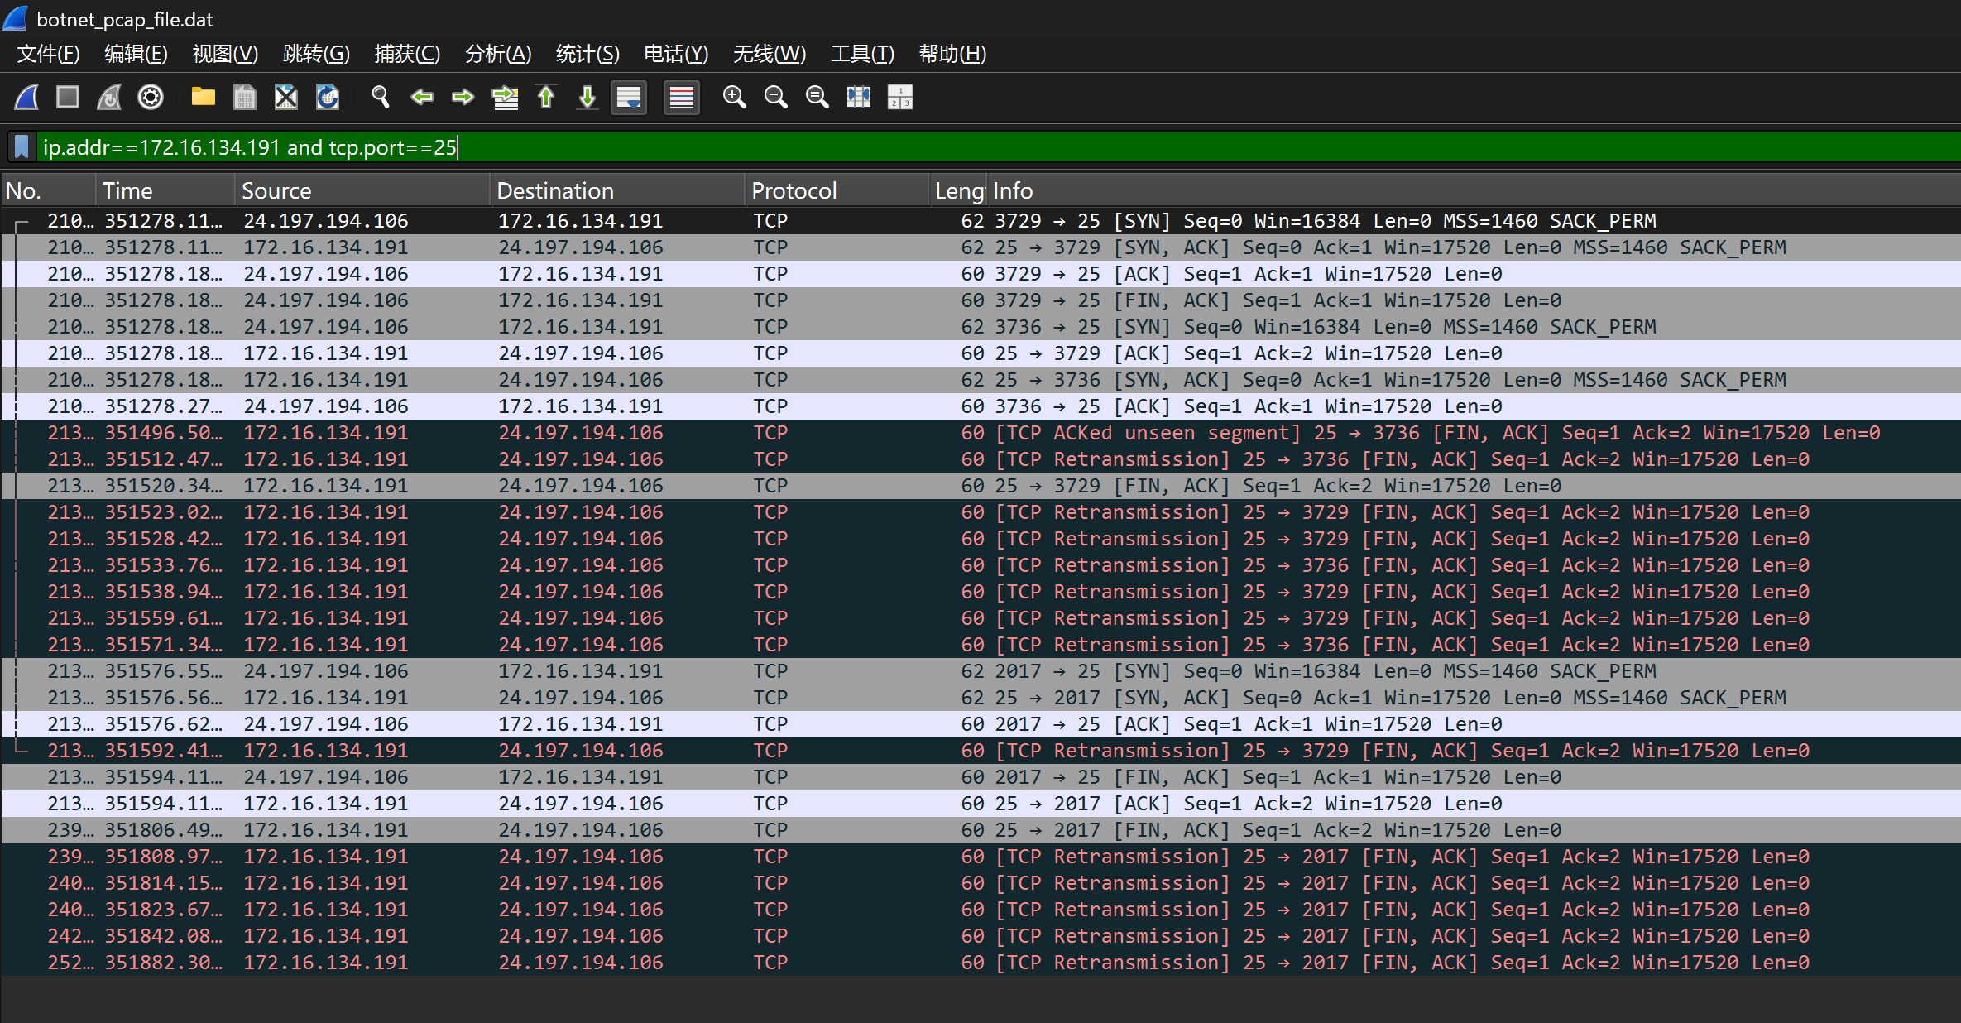Click the resize columns to fit icon
The height and width of the screenshot is (1023, 1961).
point(858,98)
